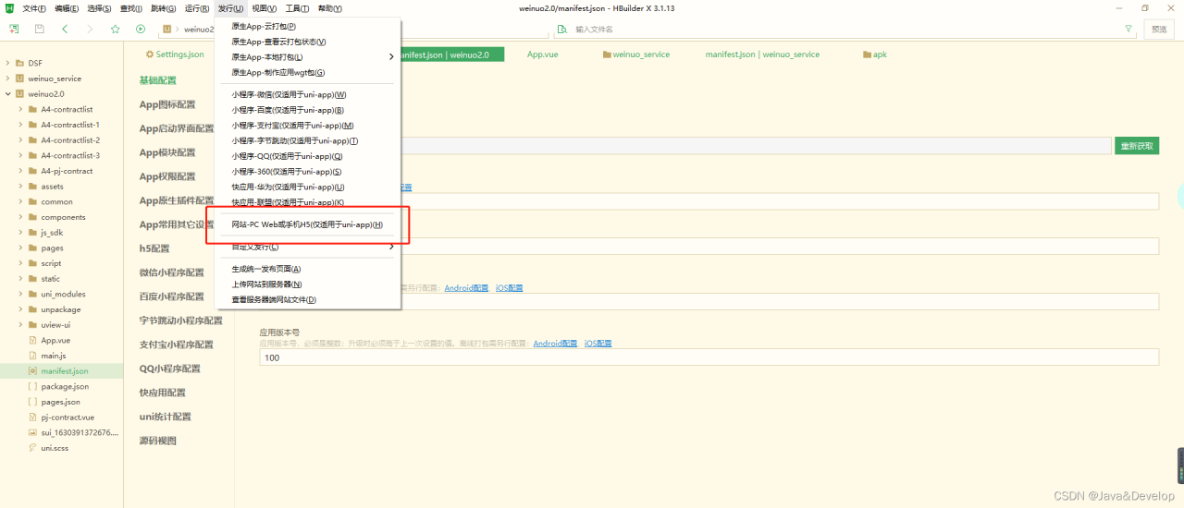Image resolution: width=1184 pixels, height=508 pixels.
Task: Expand the weinuo_service project node
Action: coord(7,79)
